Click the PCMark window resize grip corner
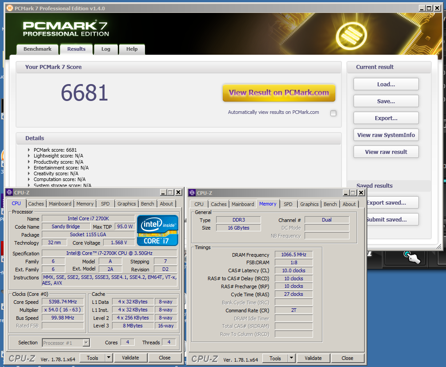The height and width of the screenshot is (367, 446). point(438,246)
